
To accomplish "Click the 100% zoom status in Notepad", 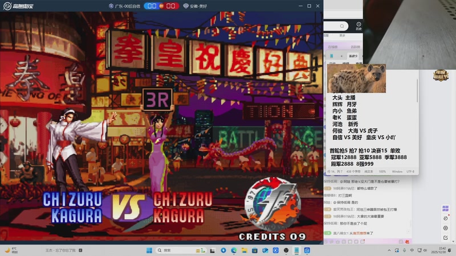I will coord(382,172).
